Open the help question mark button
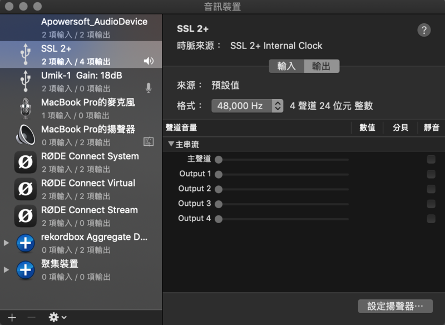This screenshot has width=445, height=325. [424, 30]
